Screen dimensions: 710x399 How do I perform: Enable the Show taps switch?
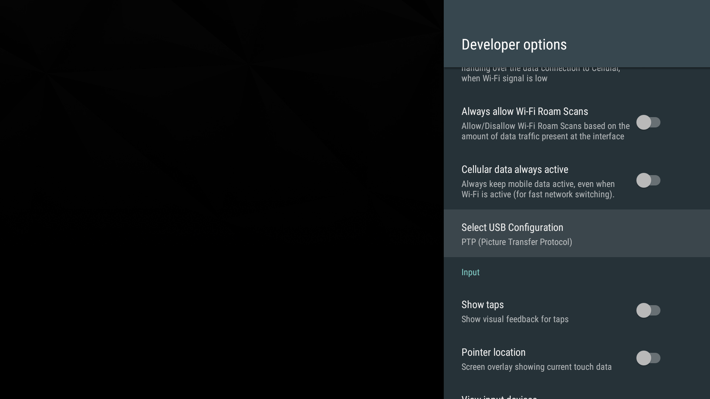[x=648, y=311]
